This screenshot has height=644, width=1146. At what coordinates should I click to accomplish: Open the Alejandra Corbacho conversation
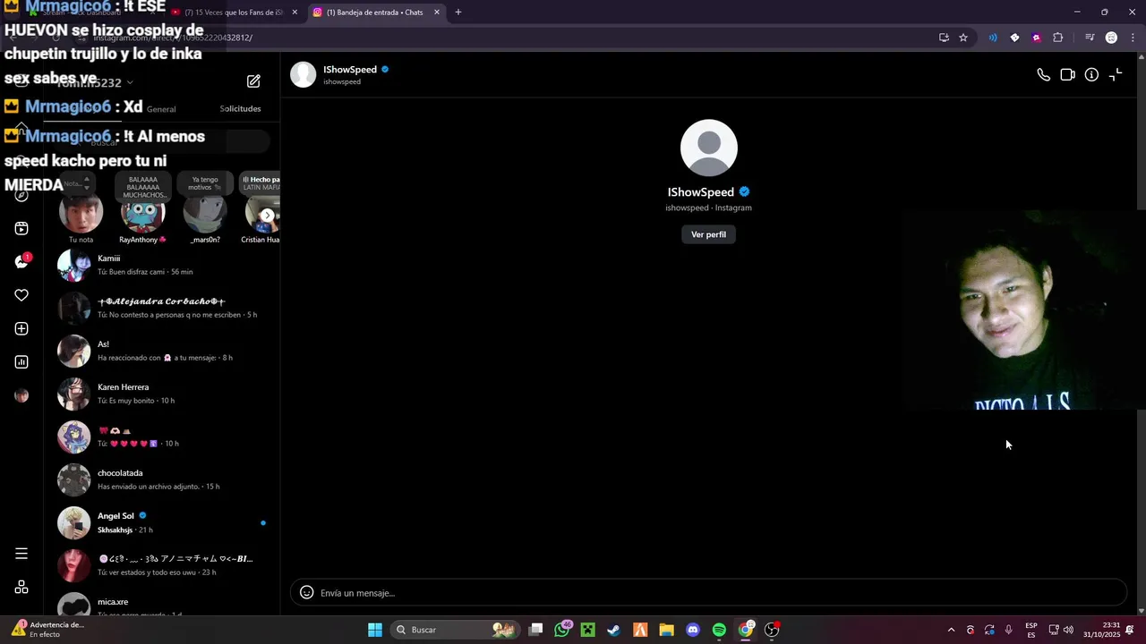(162, 308)
